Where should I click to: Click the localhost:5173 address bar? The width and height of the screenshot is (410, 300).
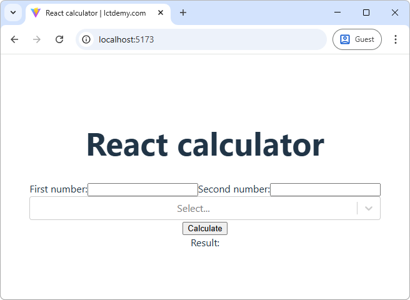click(x=206, y=39)
